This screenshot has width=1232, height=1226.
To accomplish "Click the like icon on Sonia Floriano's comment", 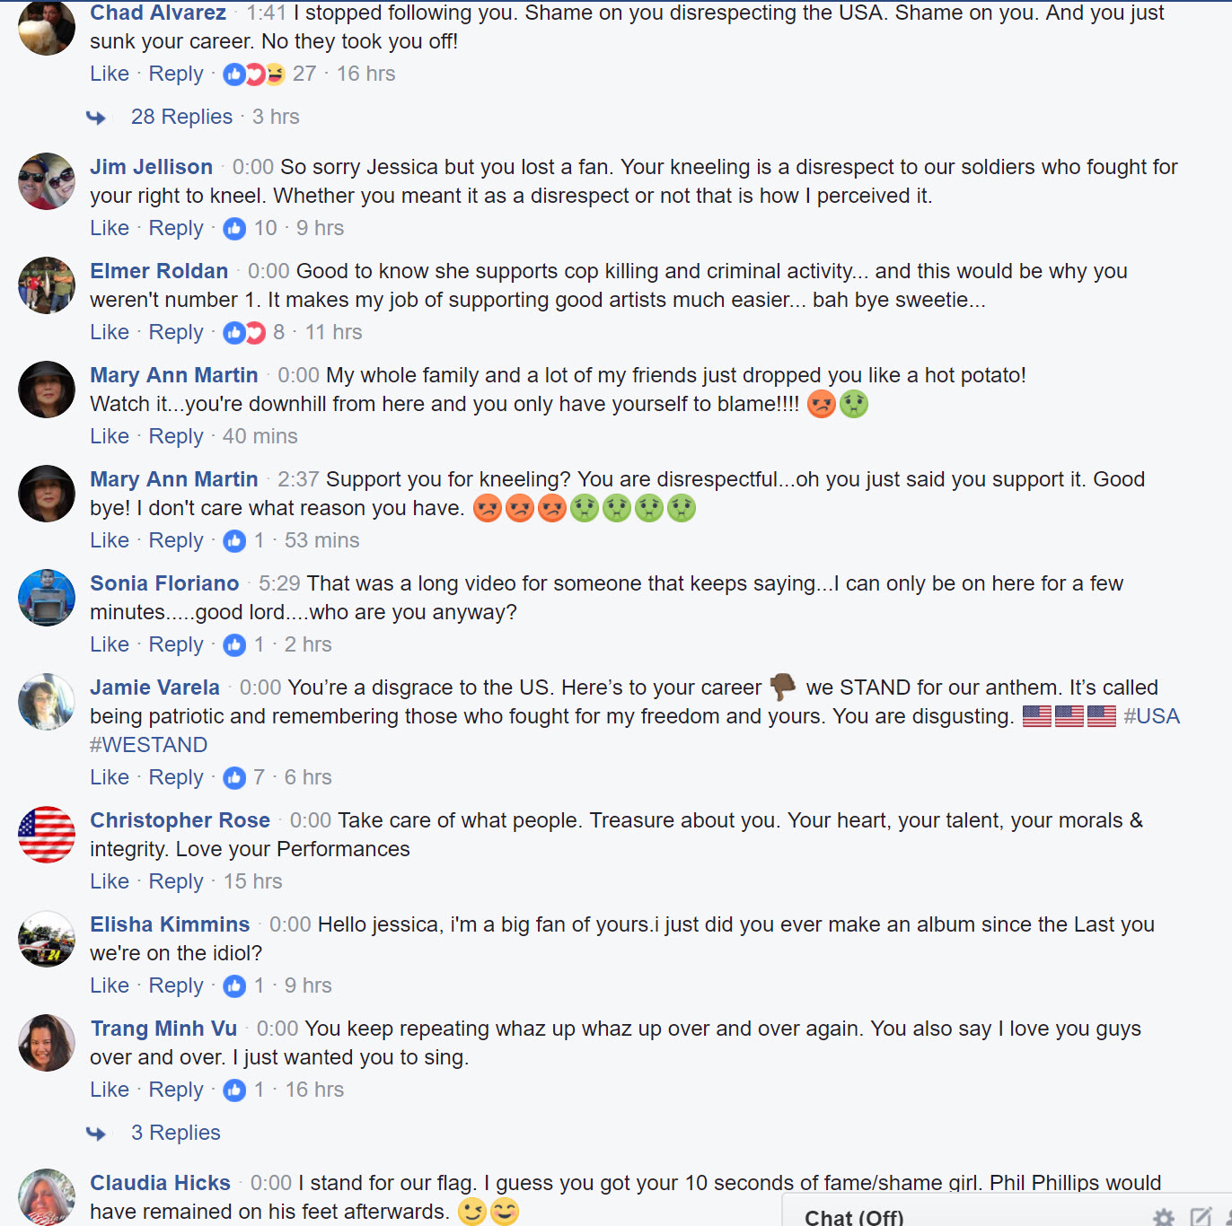I will pos(234,645).
